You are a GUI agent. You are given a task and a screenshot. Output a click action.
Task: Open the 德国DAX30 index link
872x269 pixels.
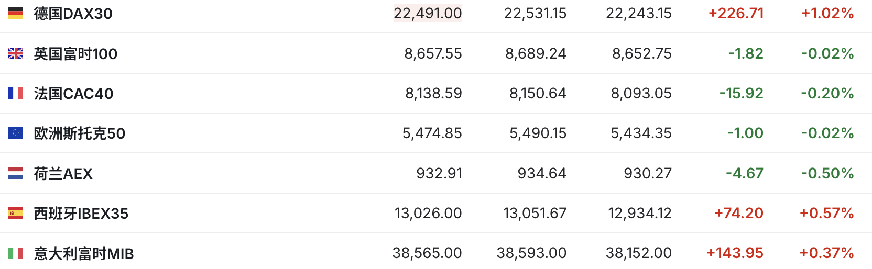point(73,14)
